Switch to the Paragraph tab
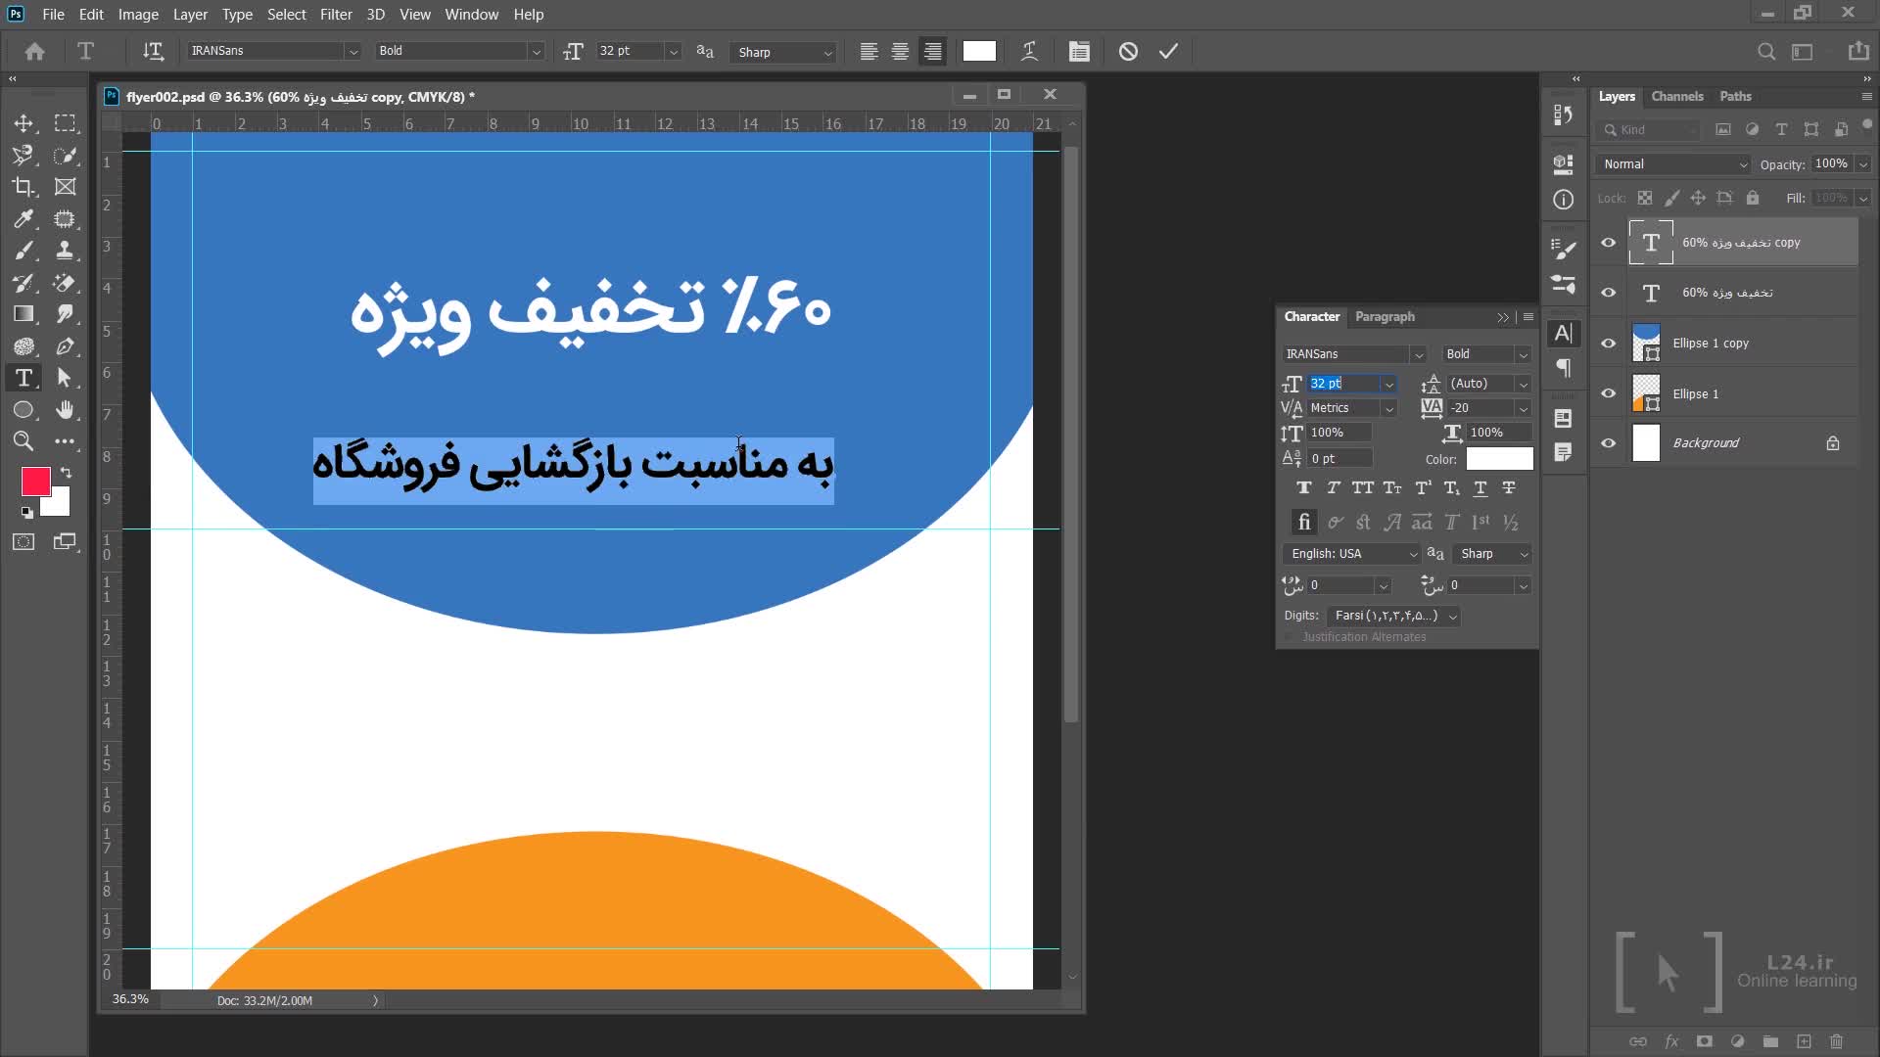Viewport: 1880px width, 1057px height. click(1385, 317)
